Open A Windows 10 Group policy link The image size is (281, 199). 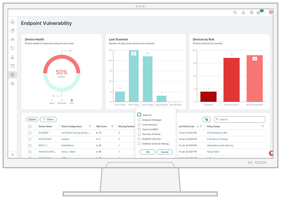217,139
